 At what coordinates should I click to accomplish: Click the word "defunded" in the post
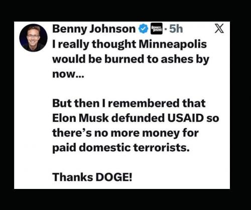[138, 118]
